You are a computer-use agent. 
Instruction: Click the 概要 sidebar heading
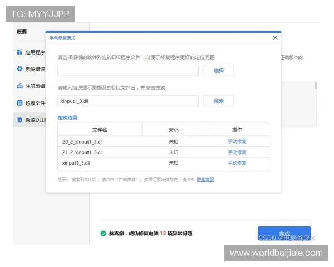(x=22, y=32)
